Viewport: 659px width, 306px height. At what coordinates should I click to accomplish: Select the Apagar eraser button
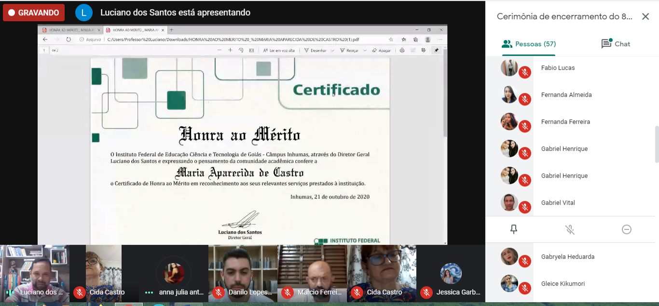(381, 50)
